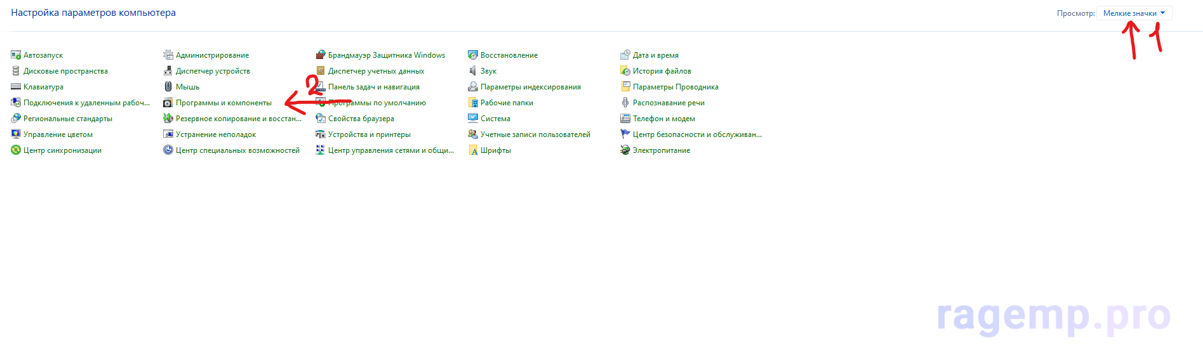Image resolution: width=1203 pixels, height=354 pixels.
Task: Click the Клавиатура keyboard icon
Action: pos(16,87)
